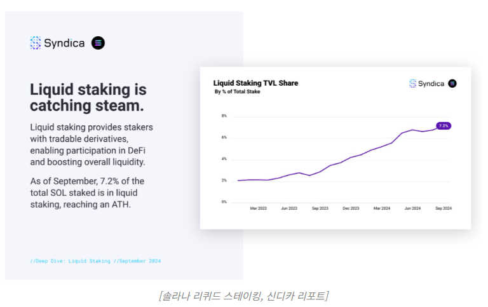The height and width of the screenshot is (307, 488).
Task: Click the "By % of Total Stake" subtitle
Action: click(x=237, y=92)
